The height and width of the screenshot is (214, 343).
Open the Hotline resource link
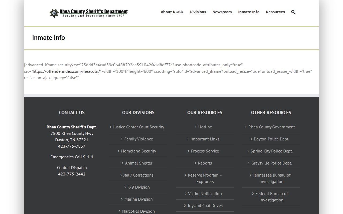pyautogui.click(x=205, y=127)
